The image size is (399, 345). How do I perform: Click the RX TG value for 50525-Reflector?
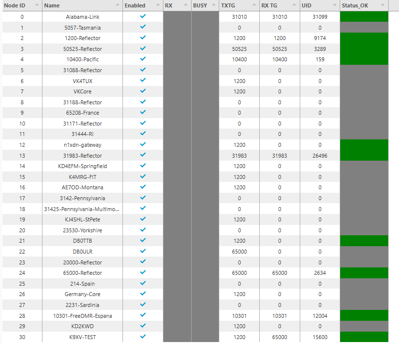(279, 49)
